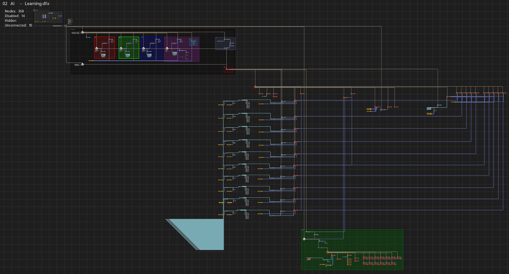The image size is (509, 274).
Task: Select the mini node cluster beside the stats text
Action: click(x=48, y=17)
